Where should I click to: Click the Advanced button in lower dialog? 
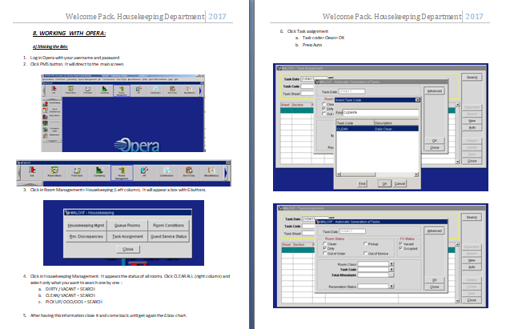pyautogui.click(x=434, y=230)
